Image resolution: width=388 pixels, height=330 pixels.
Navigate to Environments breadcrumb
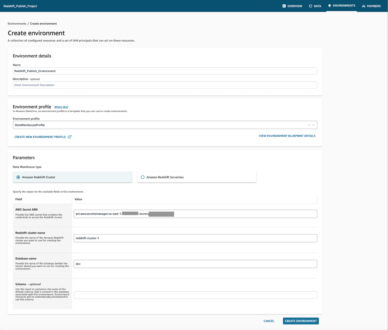[17, 24]
